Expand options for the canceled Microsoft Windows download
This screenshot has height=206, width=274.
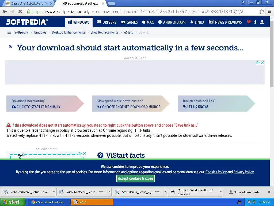pyautogui.click(x=221, y=192)
